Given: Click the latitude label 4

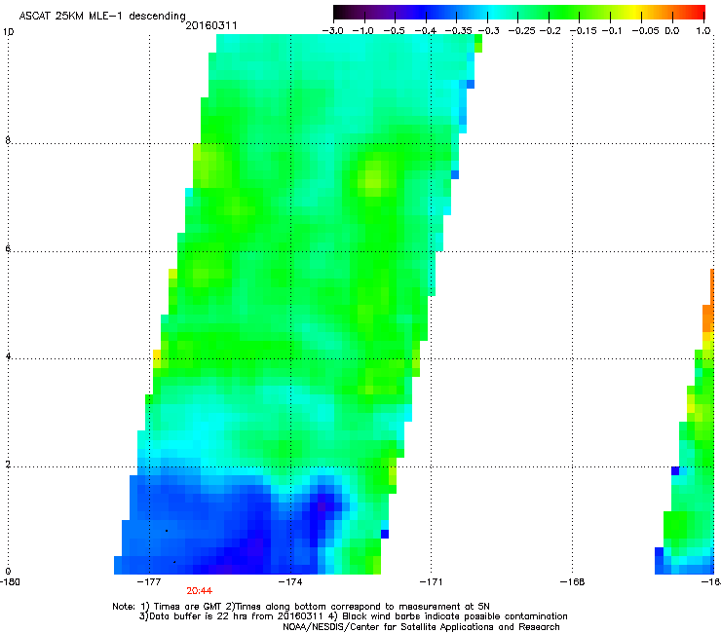Looking at the screenshot, I should click(x=8, y=356).
